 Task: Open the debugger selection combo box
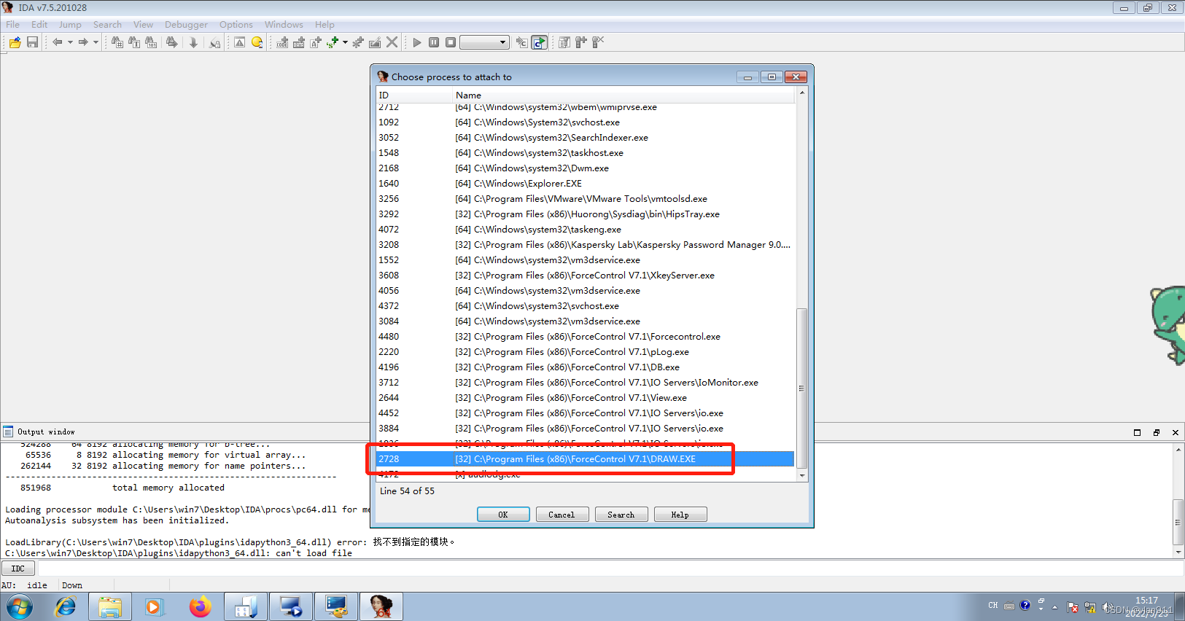click(x=485, y=42)
